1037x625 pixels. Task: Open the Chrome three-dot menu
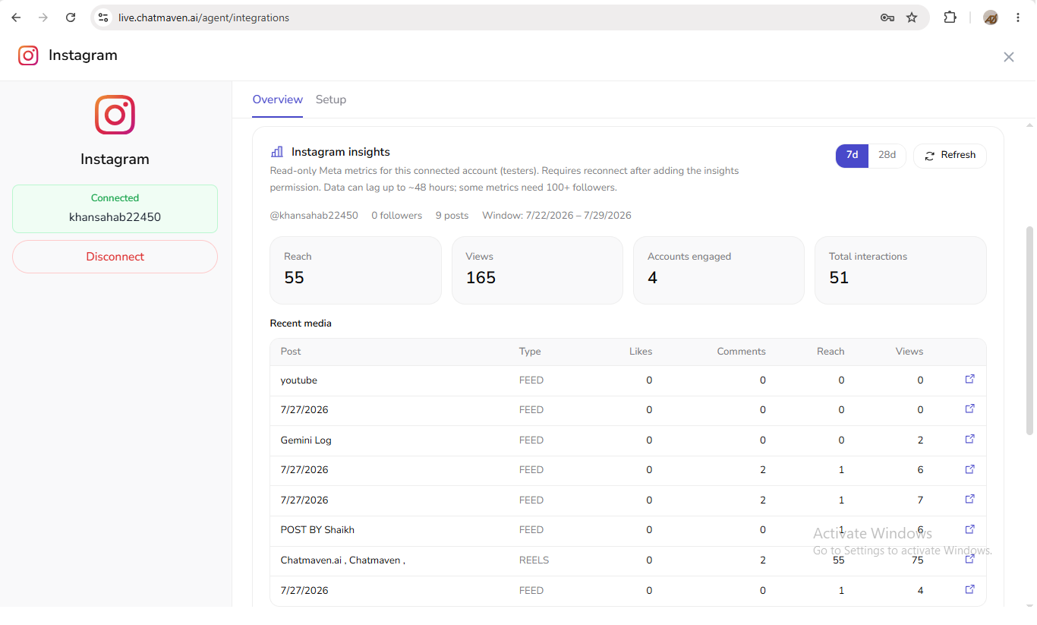1018,17
